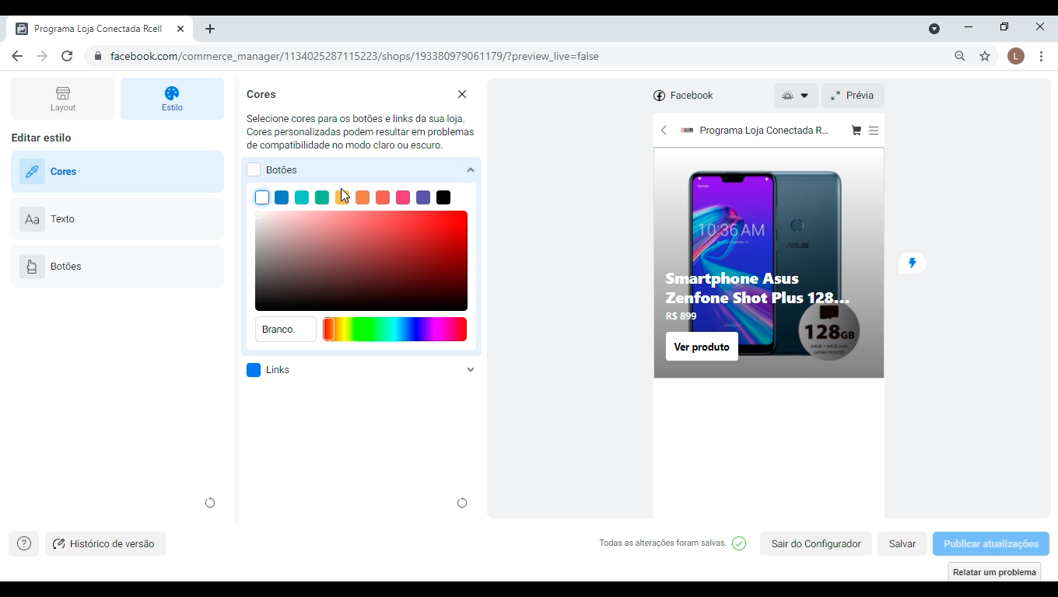Close the Cores panel

[x=462, y=94]
